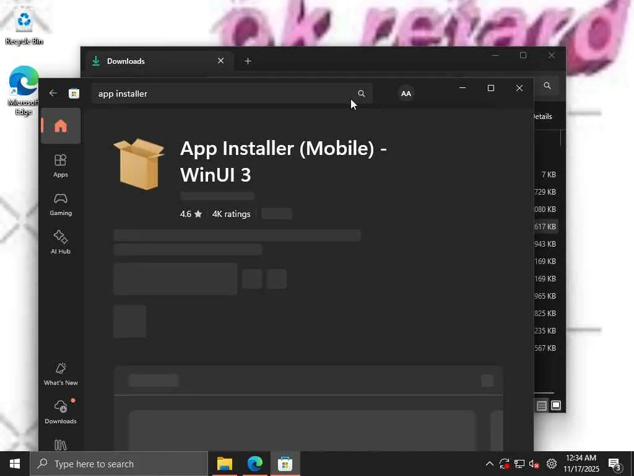Select the 567 KB file row

pos(546,348)
